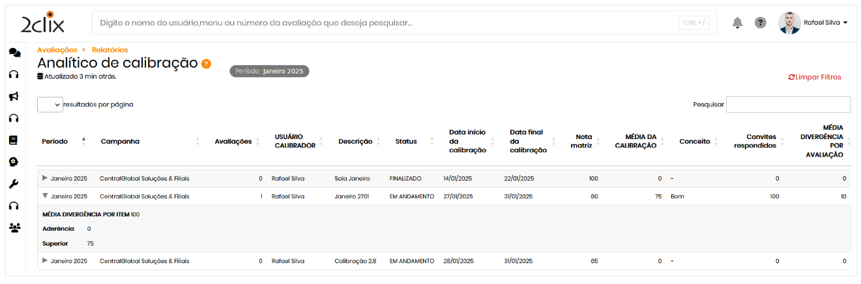The image size is (861, 284).
Task: Open the notifications bell
Action: (x=737, y=23)
